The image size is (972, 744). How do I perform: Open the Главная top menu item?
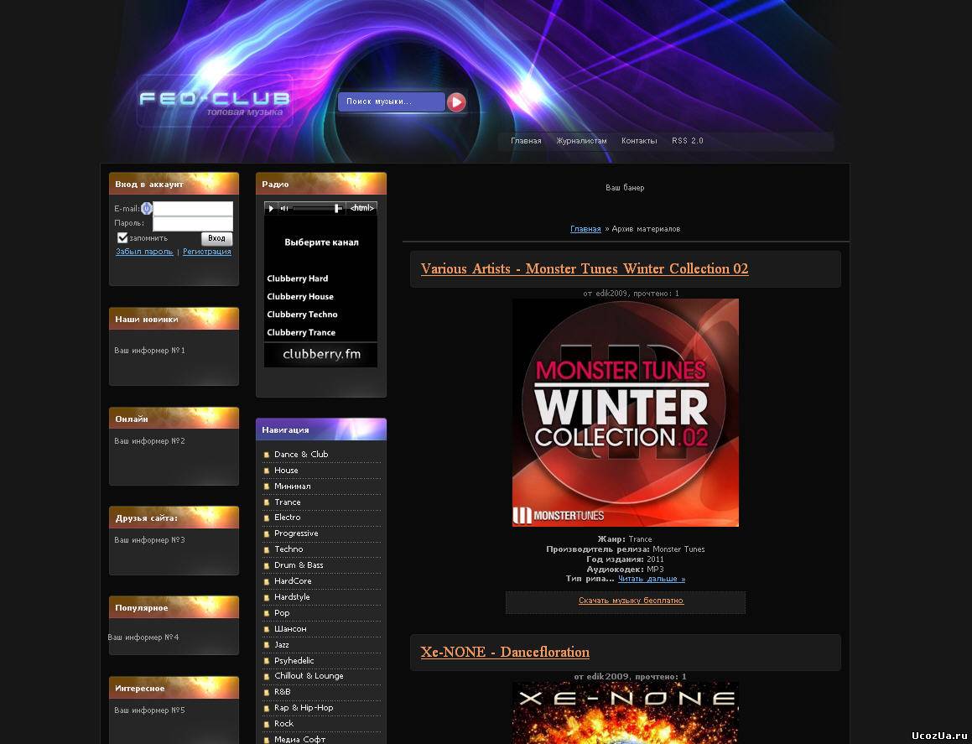click(526, 141)
